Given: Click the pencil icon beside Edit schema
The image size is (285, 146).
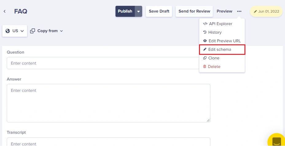Looking at the screenshot, I should coord(205,49).
